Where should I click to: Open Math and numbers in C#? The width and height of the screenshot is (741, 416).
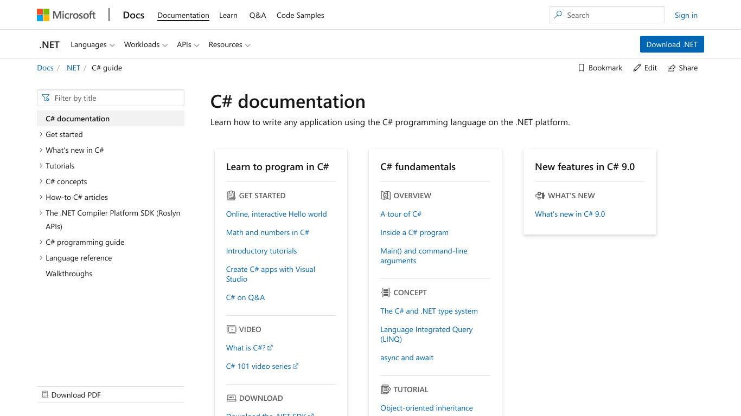coord(267,232)
